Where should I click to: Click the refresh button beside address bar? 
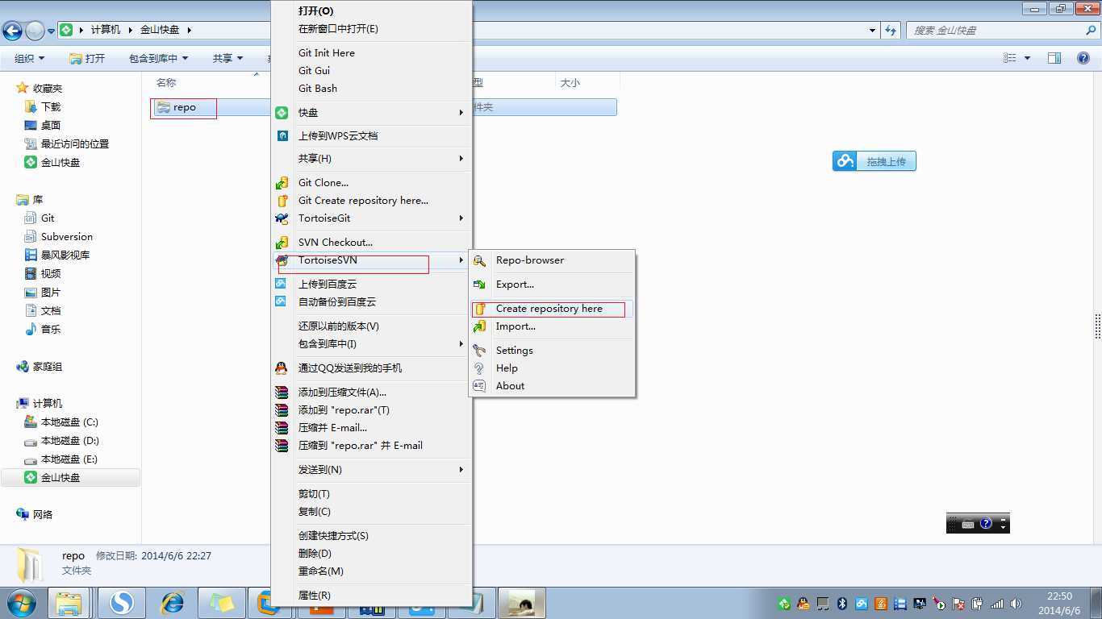(x=891, y=31)
